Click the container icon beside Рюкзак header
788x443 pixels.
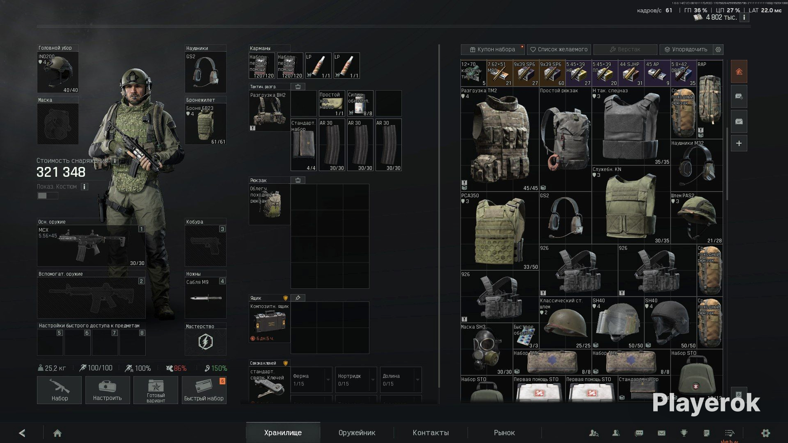tap(298, 180)
